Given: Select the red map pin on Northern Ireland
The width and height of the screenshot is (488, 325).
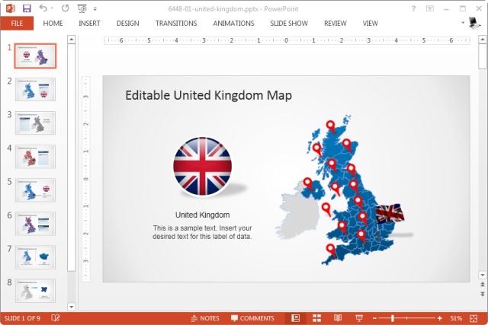Looking at the screenshot, I should (308, 183).
